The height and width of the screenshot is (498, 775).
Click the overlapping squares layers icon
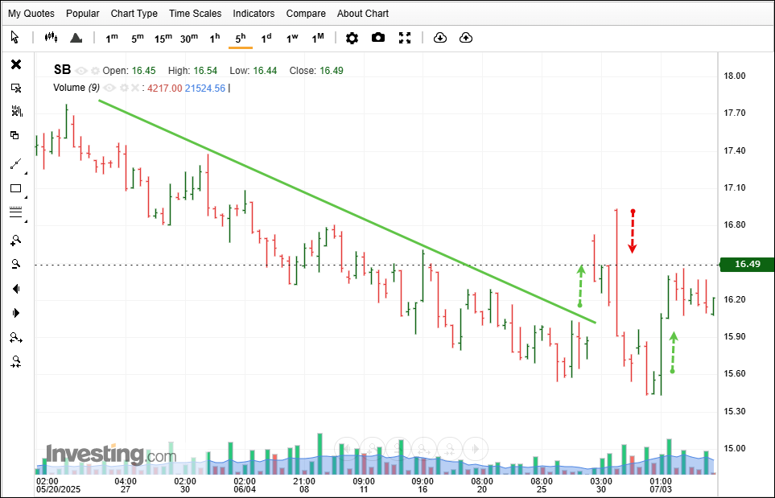(x=14, y=135)
